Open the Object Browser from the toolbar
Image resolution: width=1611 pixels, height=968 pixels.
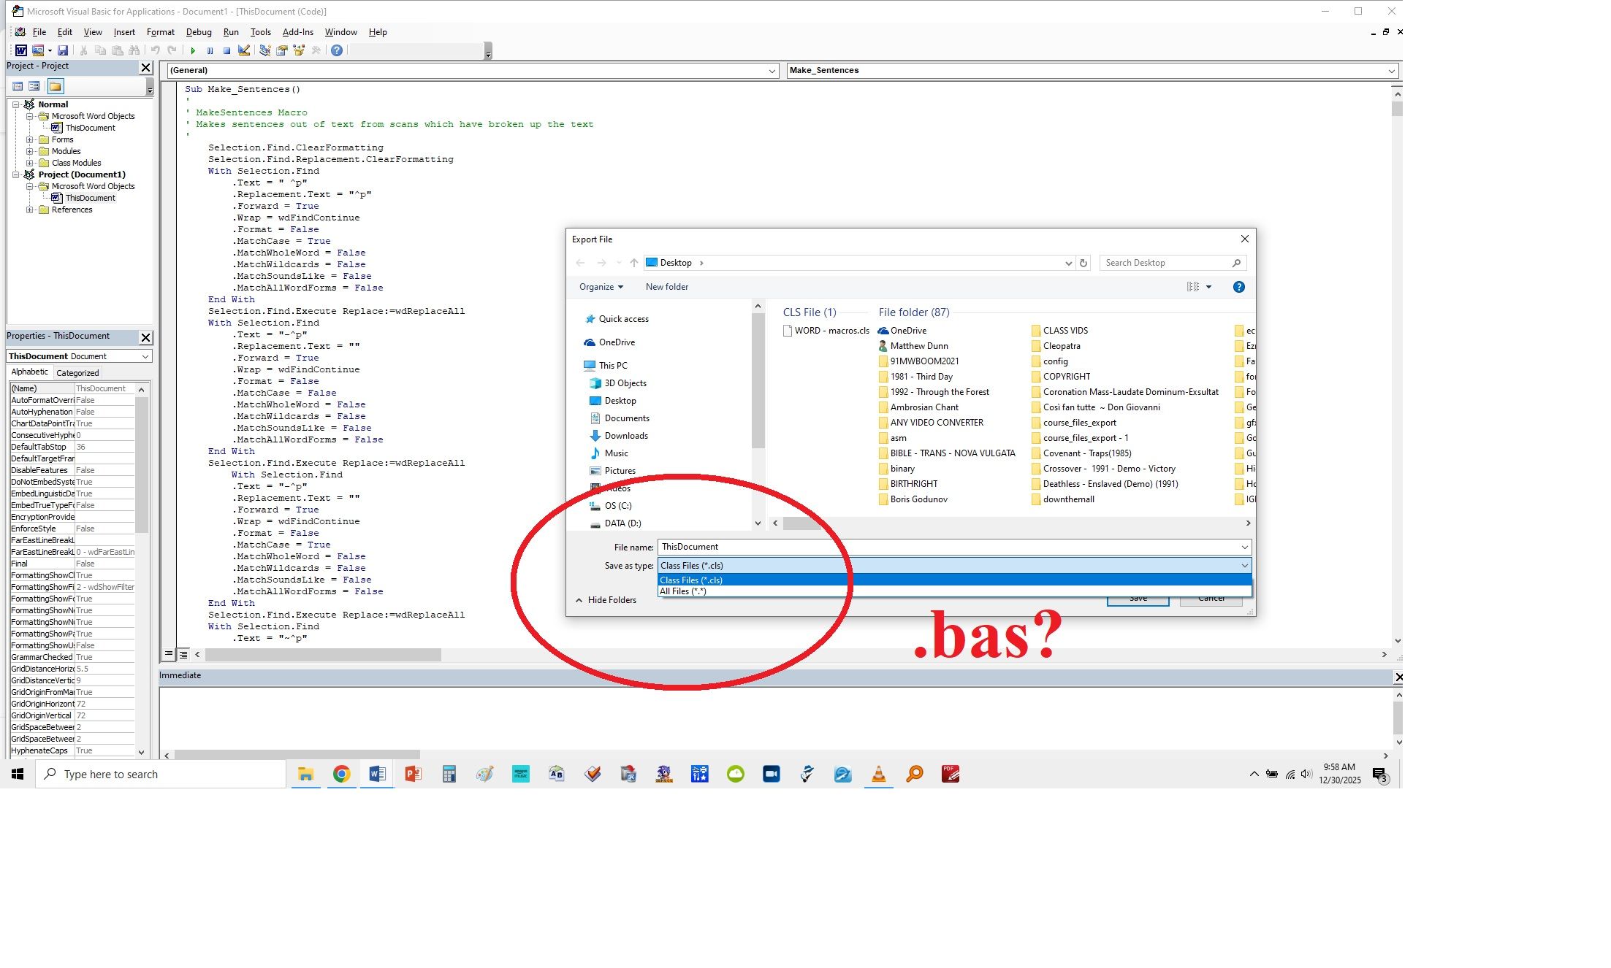point(299,50)
